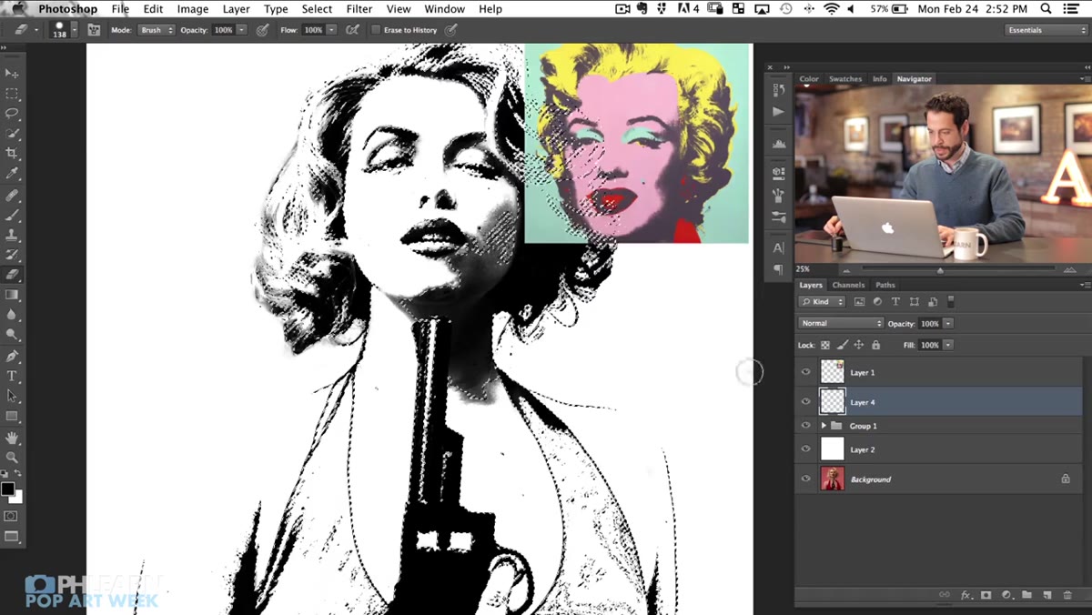1092x615 pixels.
Task: Open the Image menu
Action: 193,9
